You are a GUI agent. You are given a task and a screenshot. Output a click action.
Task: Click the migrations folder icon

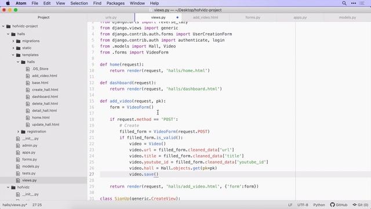(x=18, y=41)
